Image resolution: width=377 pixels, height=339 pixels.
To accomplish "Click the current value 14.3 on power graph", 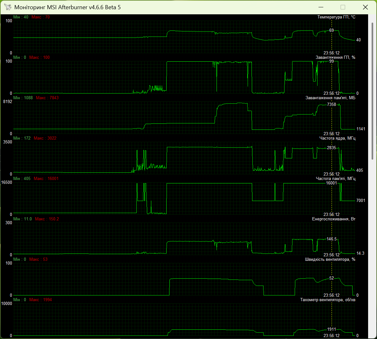I will tap(360, 253).
